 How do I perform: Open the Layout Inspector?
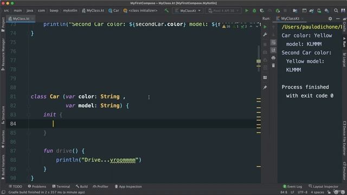(x=323, y=186)
